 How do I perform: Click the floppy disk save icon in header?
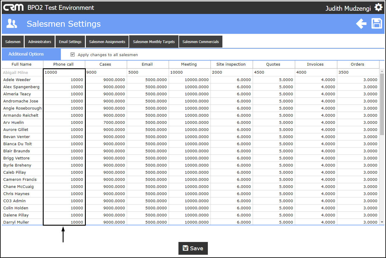point(377,24)
